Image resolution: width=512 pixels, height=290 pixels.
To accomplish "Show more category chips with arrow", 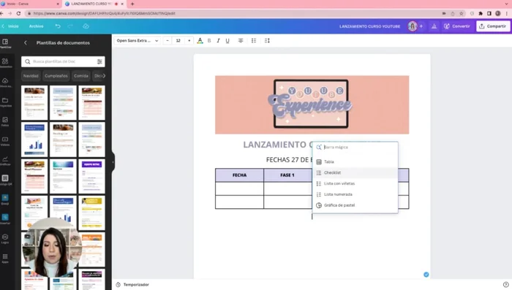I will click(104, 76).
